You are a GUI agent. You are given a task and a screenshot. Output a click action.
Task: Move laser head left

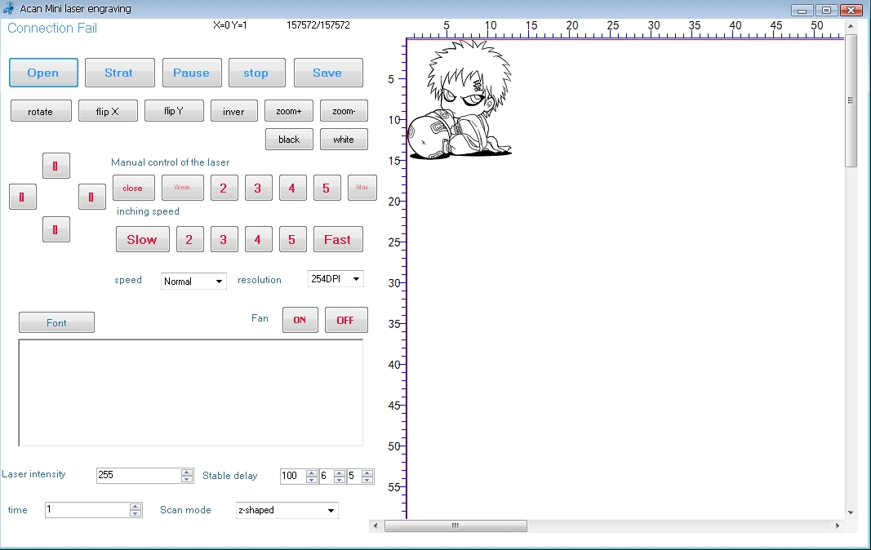(x=23, y=197)
